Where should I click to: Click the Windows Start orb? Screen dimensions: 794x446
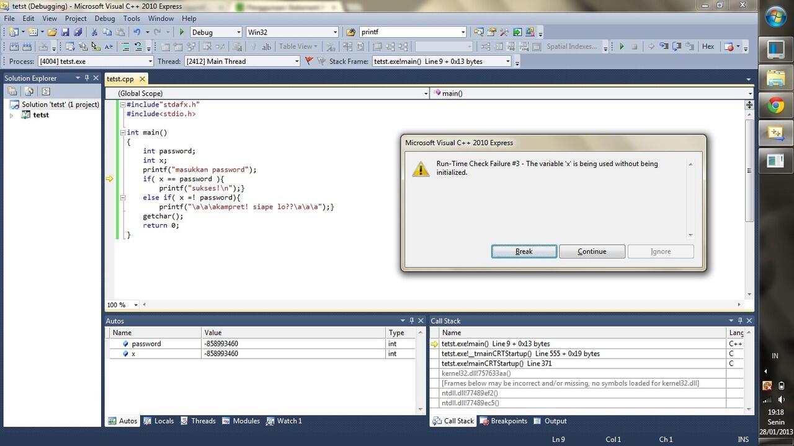tap(775, 17)
